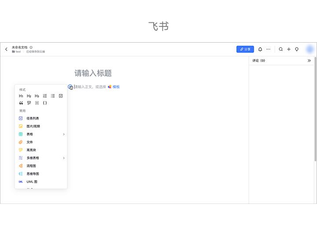The height and width of the screenshot is (225, 317).
Task: Click the blue 分享 share button
Action: tap(245, 49)
